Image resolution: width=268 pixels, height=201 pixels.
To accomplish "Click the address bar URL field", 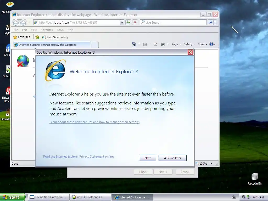I will point(77,23).
